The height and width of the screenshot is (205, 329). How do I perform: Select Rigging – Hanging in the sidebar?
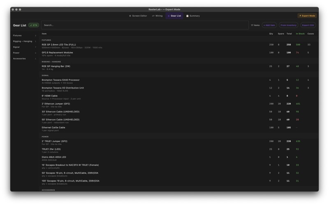coord(25,41)
